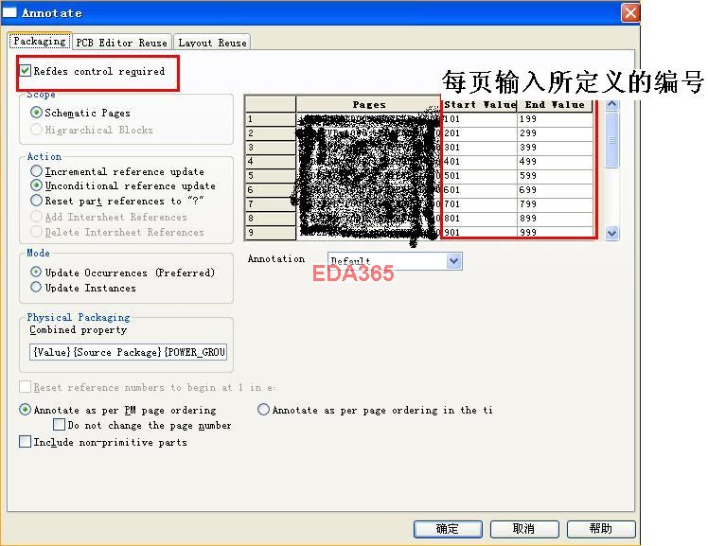The height and width of the screenshot is (546, 708).
Task: Click Start Value cell 901
Action: tap(480, 232)
